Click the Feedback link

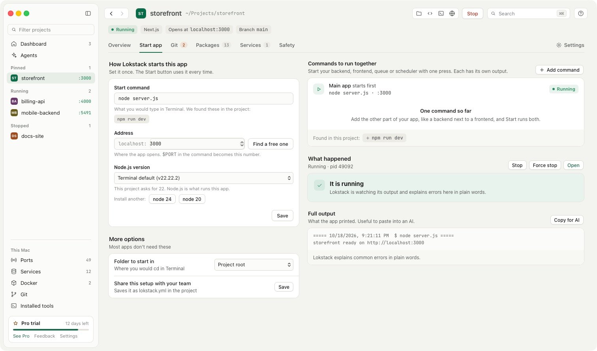click(x=45, y=336)
